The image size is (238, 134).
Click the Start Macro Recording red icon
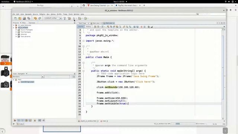click(x=141, y=26)
